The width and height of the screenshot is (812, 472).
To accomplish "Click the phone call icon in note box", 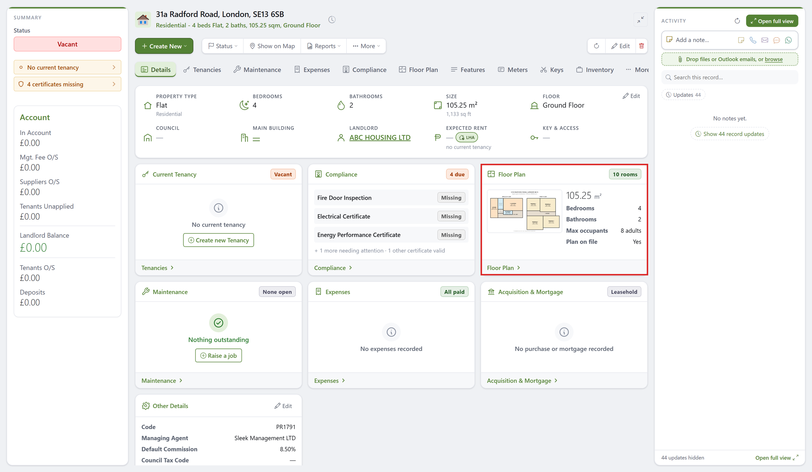I will point(753,40).
